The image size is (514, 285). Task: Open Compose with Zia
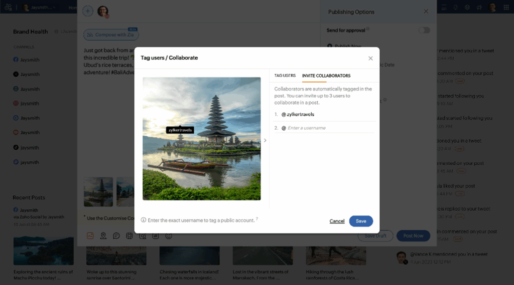(x=111, y=35)
